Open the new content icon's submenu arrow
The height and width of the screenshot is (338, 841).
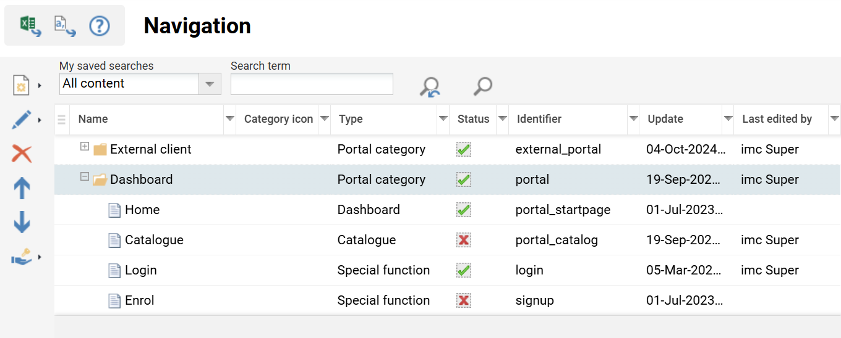[x=40, y=85]
